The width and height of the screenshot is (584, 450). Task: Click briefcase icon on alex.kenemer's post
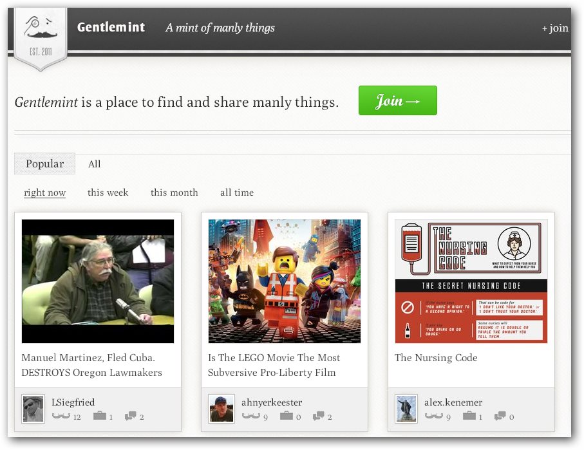pyautogui.click(x=469, y=415)
